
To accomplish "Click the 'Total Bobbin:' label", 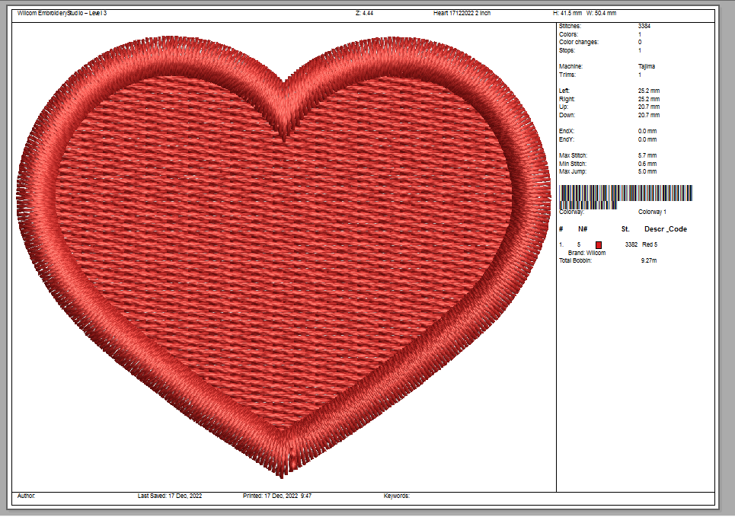I will click(x=575, y=260).
